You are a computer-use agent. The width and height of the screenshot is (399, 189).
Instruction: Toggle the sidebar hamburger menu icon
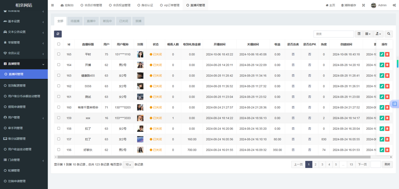click(53, 5)
